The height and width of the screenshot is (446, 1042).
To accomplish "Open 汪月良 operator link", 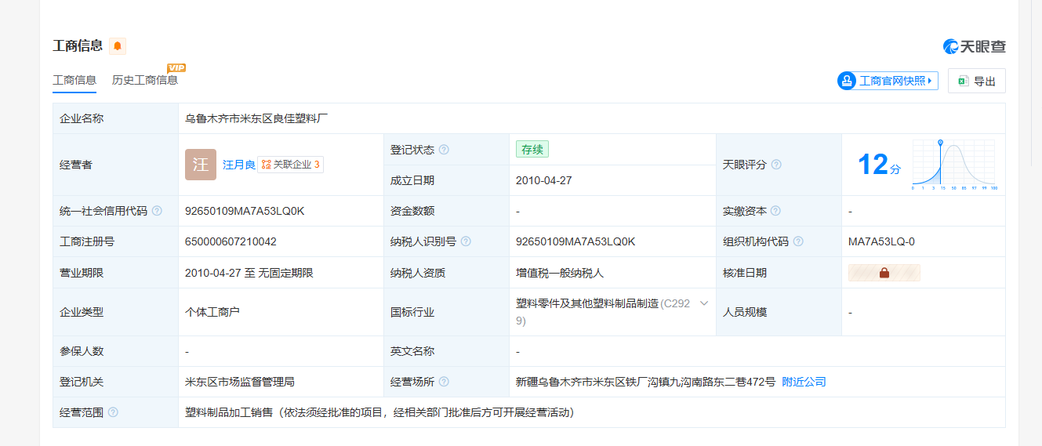I will click(x=238, y=165).
